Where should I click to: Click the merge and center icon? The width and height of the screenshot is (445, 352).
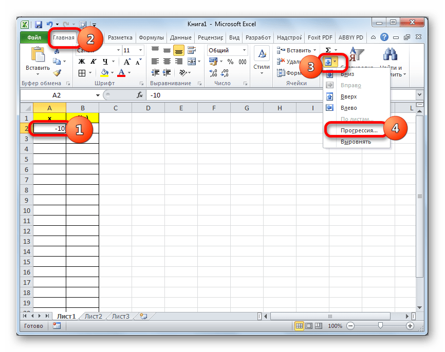point(192,62)
